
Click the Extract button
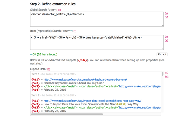[162, 54]
